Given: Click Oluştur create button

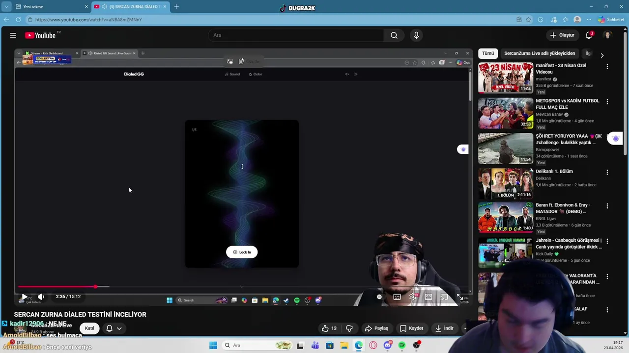Looking at the screenshot, I should (x=562, y=35).
